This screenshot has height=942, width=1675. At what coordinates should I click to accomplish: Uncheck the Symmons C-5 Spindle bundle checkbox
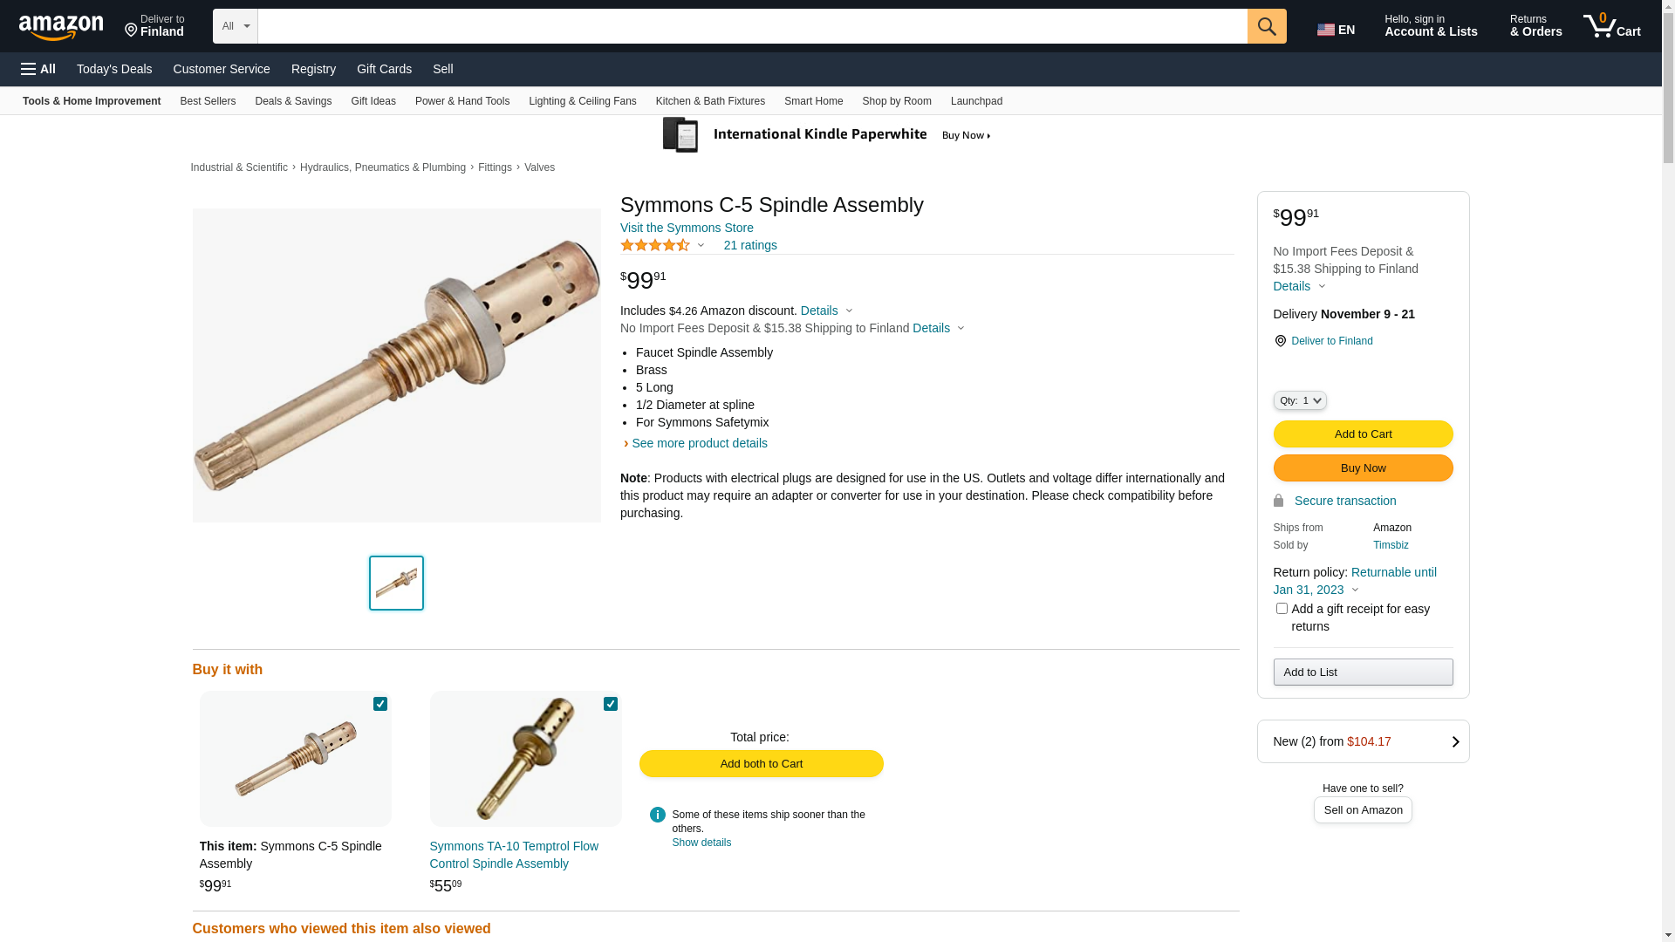coord(380,704)
